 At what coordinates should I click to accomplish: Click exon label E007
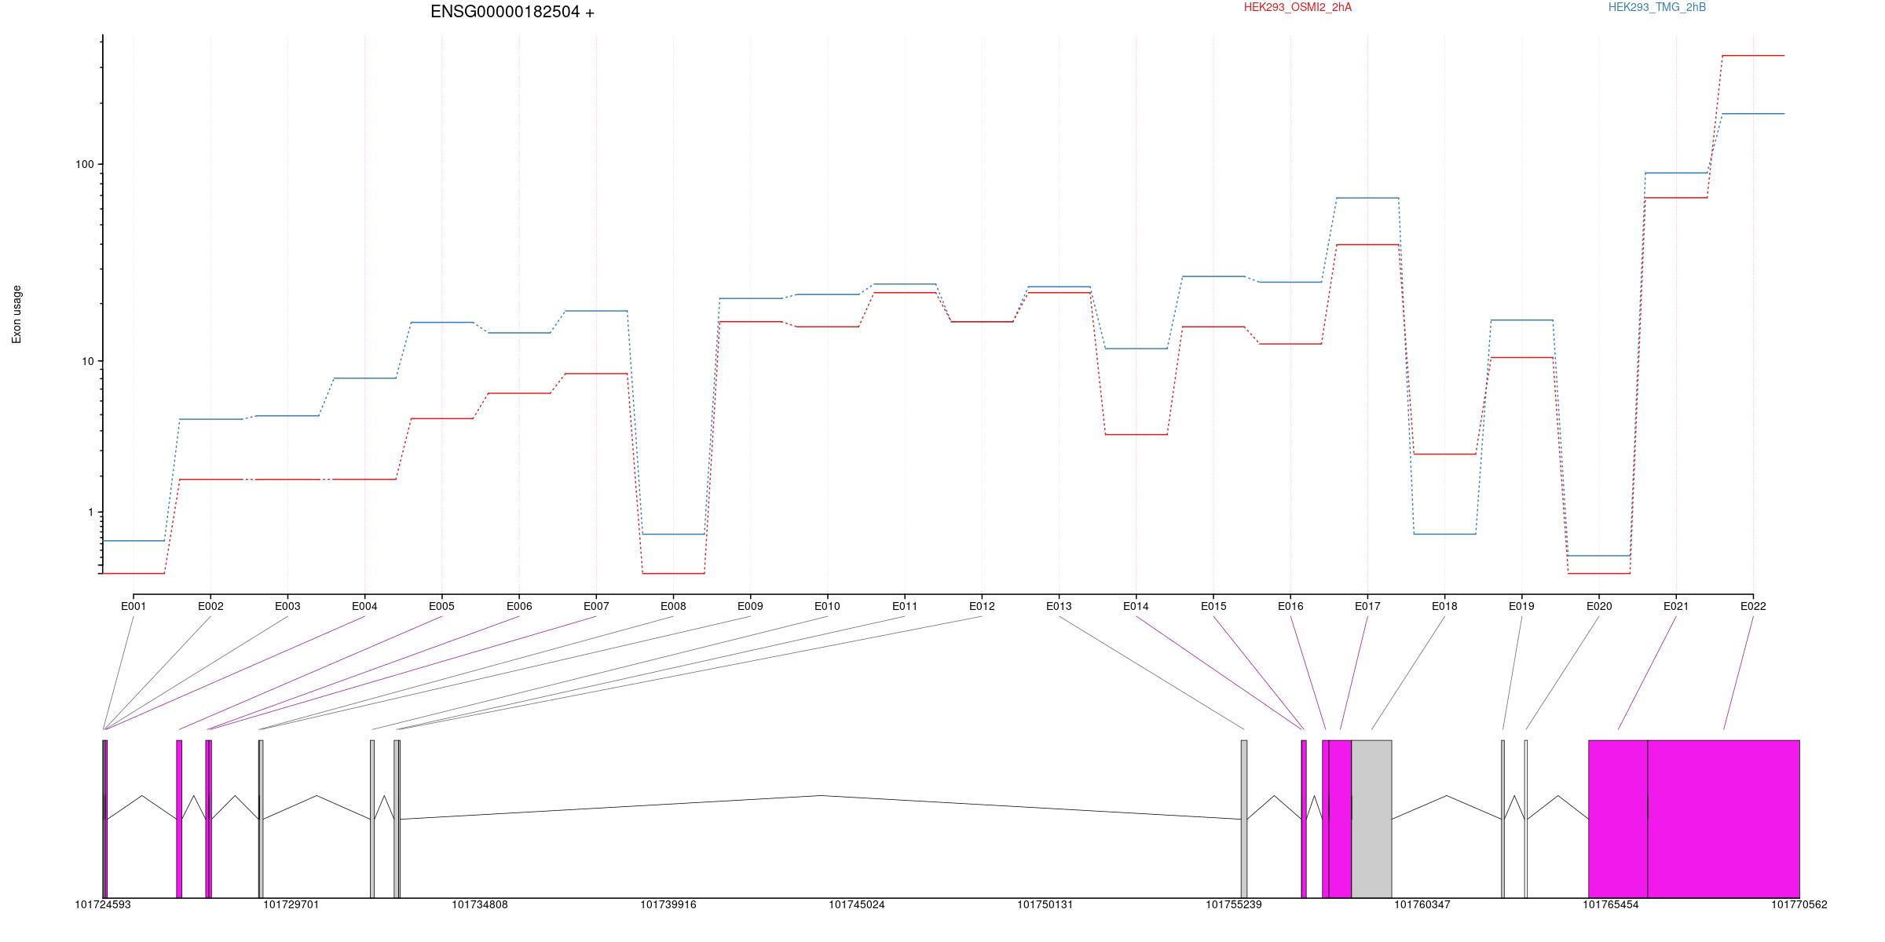596,606
